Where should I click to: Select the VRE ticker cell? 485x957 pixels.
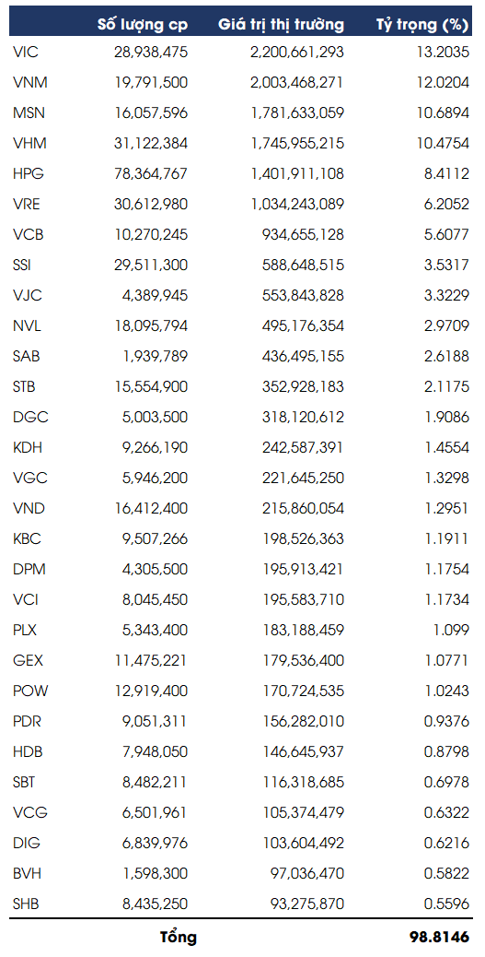tap(26, 205)
